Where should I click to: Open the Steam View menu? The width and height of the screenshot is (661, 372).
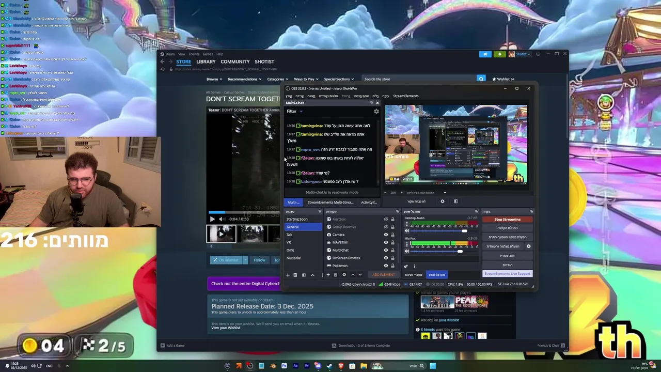[182, 54]
